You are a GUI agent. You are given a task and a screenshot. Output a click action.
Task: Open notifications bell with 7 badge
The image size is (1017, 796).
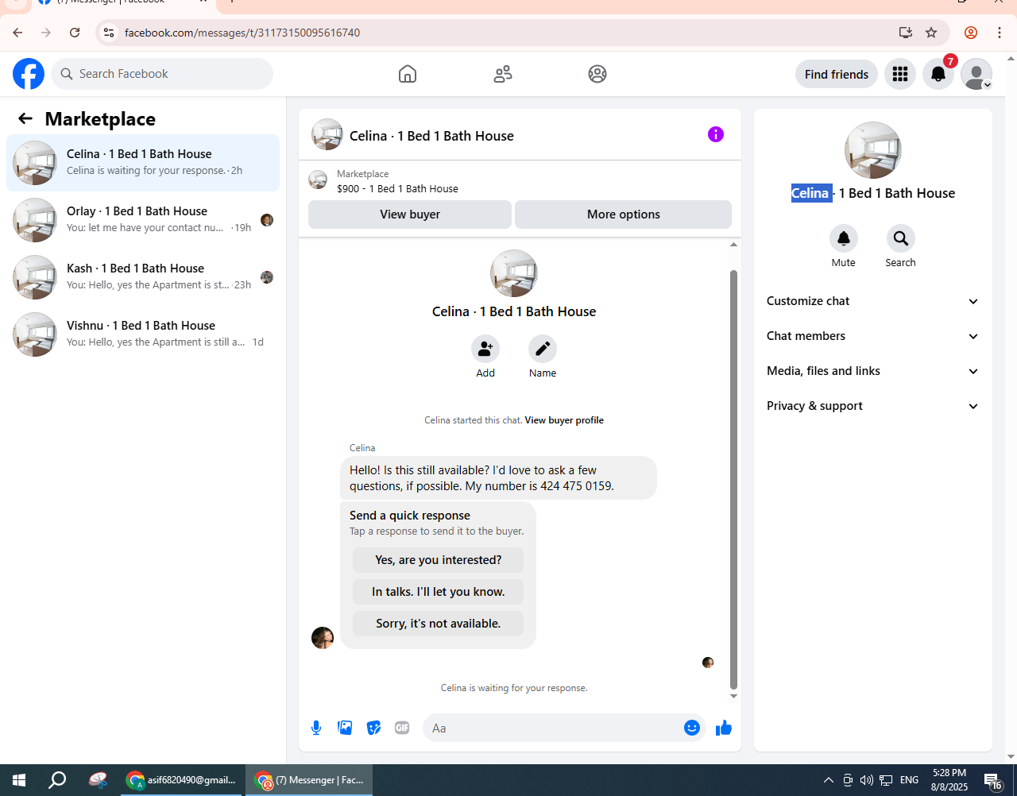[938, 74]
